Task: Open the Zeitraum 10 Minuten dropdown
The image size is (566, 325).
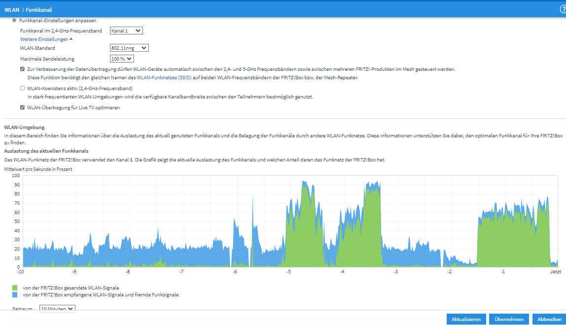Action: click(57, 309)
